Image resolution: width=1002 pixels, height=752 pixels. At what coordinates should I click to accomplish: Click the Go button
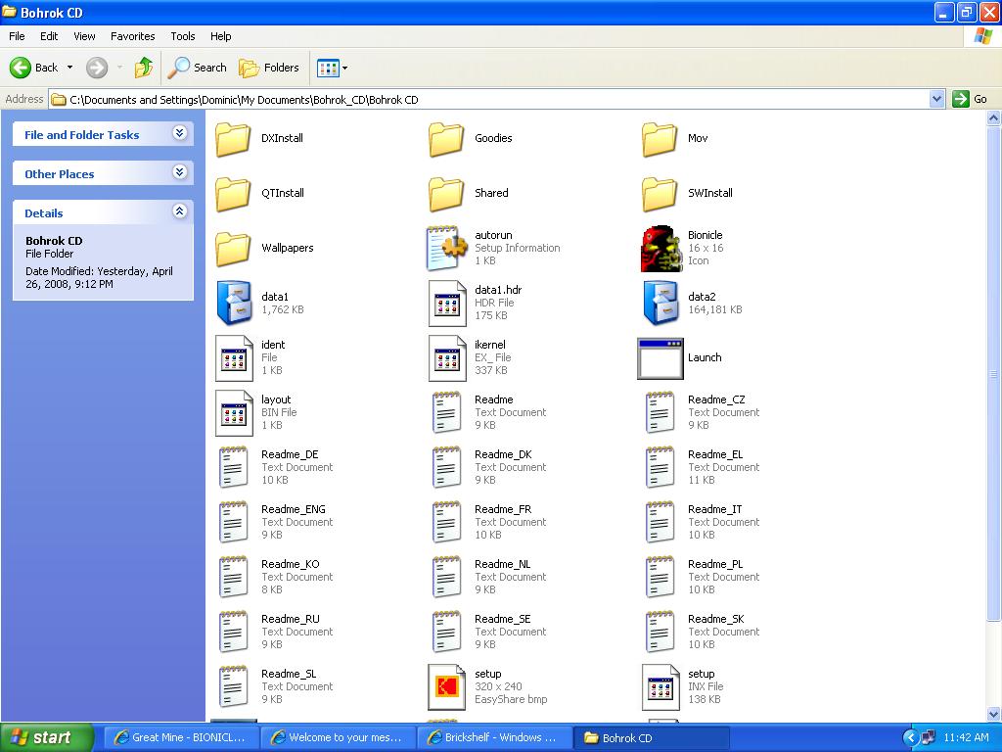[x=971, y=99]
